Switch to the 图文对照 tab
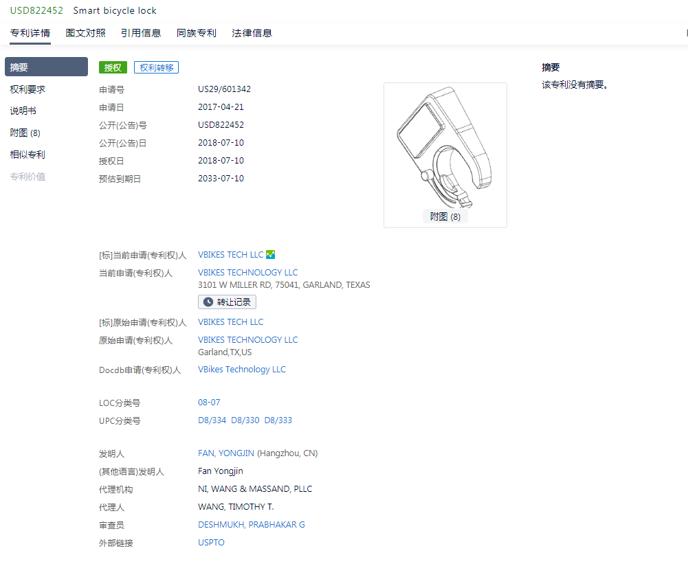688x564 pixels. (x=85, y=32)
